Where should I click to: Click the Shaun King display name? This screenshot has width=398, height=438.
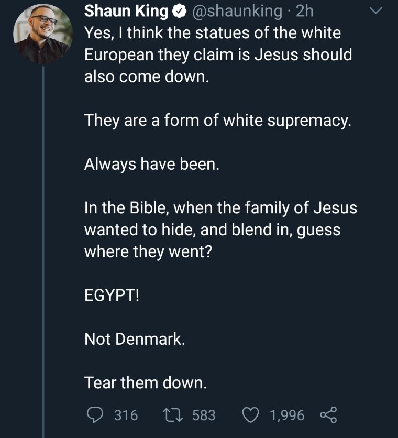[x=126, y=11]
